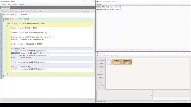Viewport: 191px width, 107px height.
Task: Click 'double flySpeed = kb.nextDouble();' line
Action: point(29,40)
